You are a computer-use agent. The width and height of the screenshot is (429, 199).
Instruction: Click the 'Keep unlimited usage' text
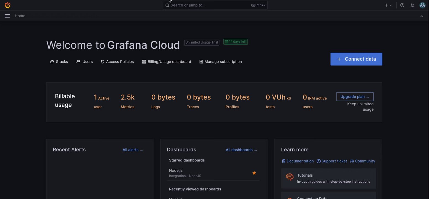click(x=360, y=107)
